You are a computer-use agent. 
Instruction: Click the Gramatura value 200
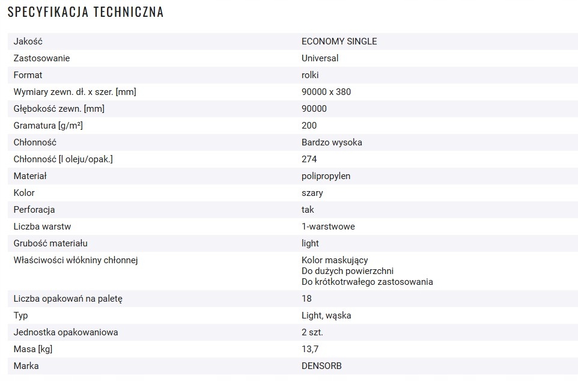pos(309,126)
